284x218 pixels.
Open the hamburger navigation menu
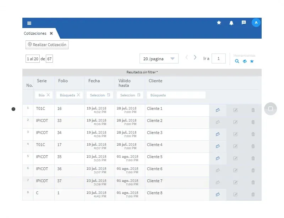click(x=29, y=23)
